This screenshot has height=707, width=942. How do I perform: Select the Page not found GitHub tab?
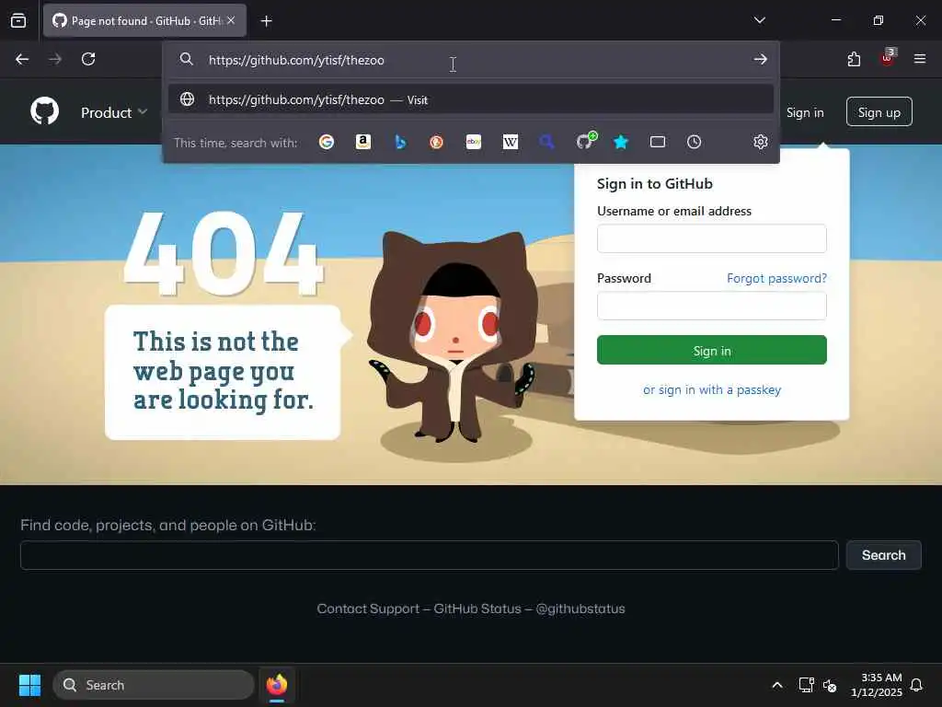pyautogui.click(x=144, y=21)
